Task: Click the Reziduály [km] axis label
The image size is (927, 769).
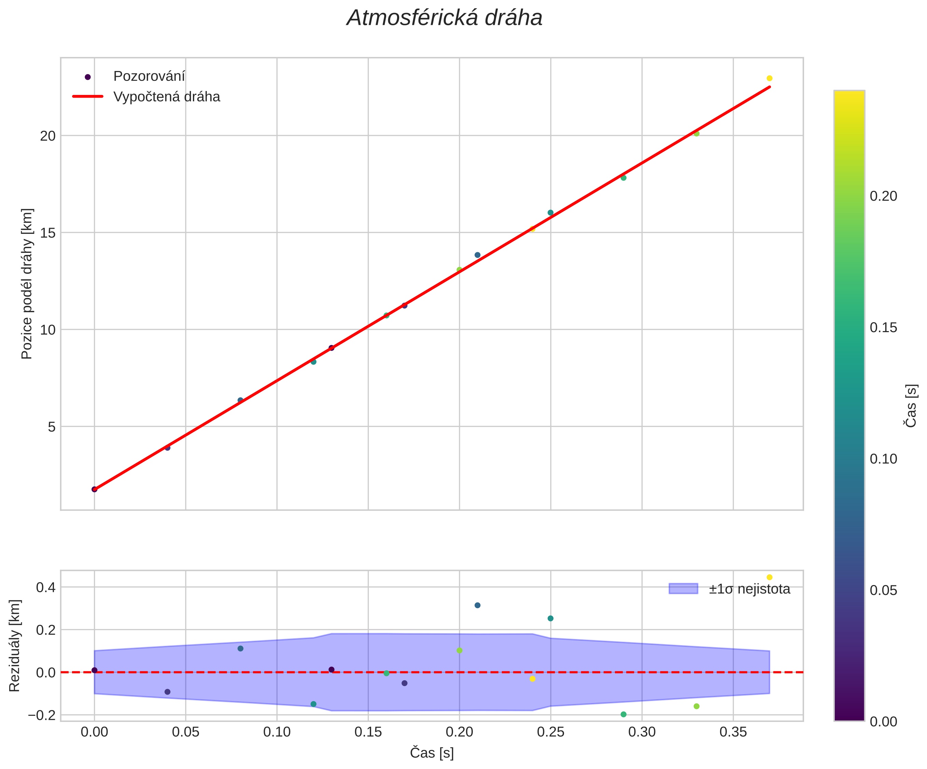Action: (14, 645)
